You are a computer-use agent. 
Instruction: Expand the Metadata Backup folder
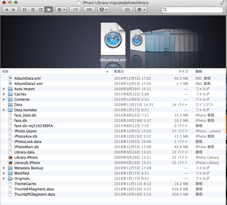tap(4, 168)
